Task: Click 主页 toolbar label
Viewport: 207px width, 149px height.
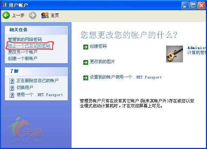Action: coord(55,15)
